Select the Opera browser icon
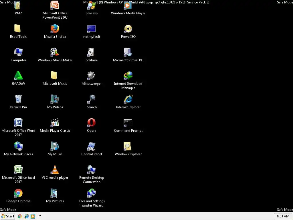The width and height of the screenshot is (293, 220). (x=91, y=123)
